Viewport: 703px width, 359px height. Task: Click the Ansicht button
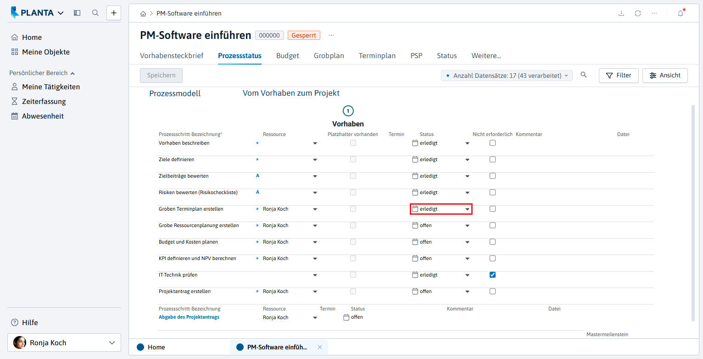point(665,76)
